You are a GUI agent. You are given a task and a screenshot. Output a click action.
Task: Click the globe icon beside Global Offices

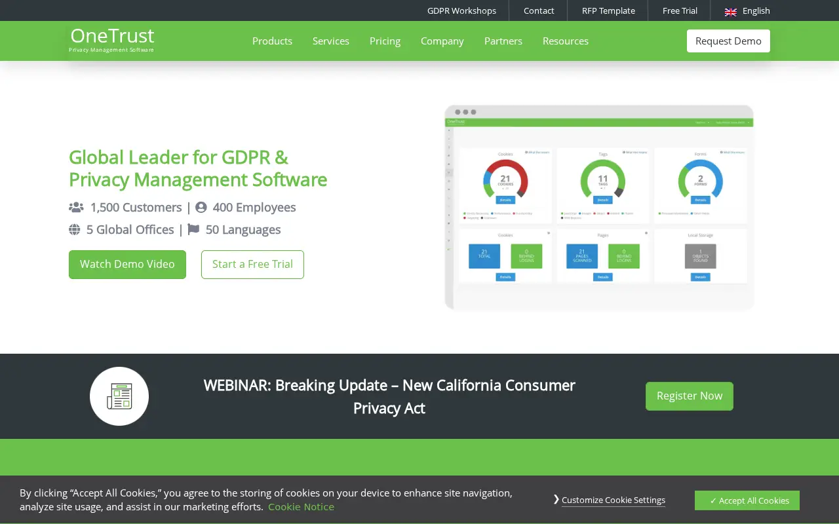point(75,230)
